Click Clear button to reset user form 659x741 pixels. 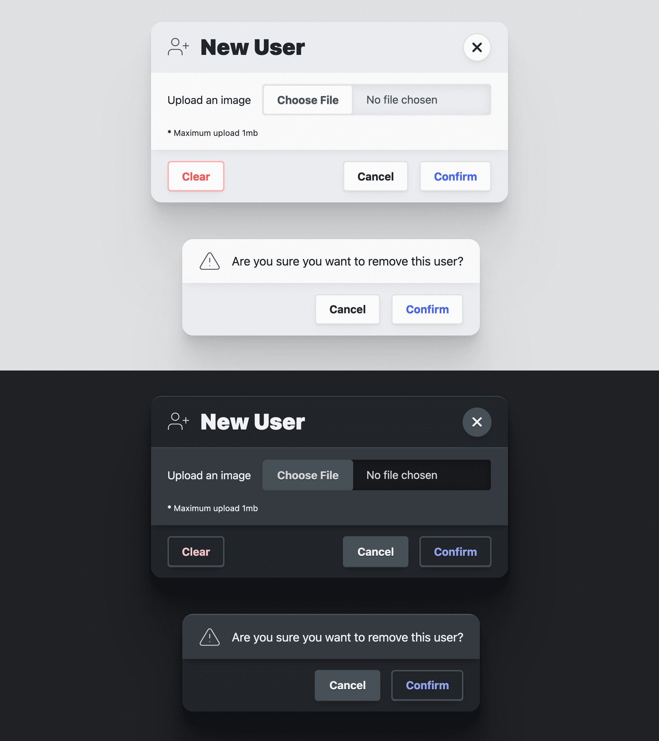pyautogui.click(x=196, y=176)
